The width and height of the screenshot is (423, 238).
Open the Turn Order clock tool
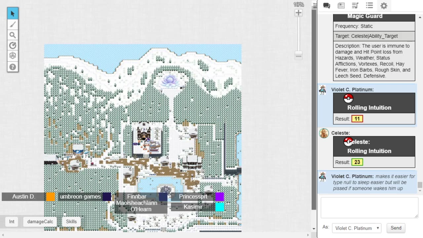[x=13, y=46]
